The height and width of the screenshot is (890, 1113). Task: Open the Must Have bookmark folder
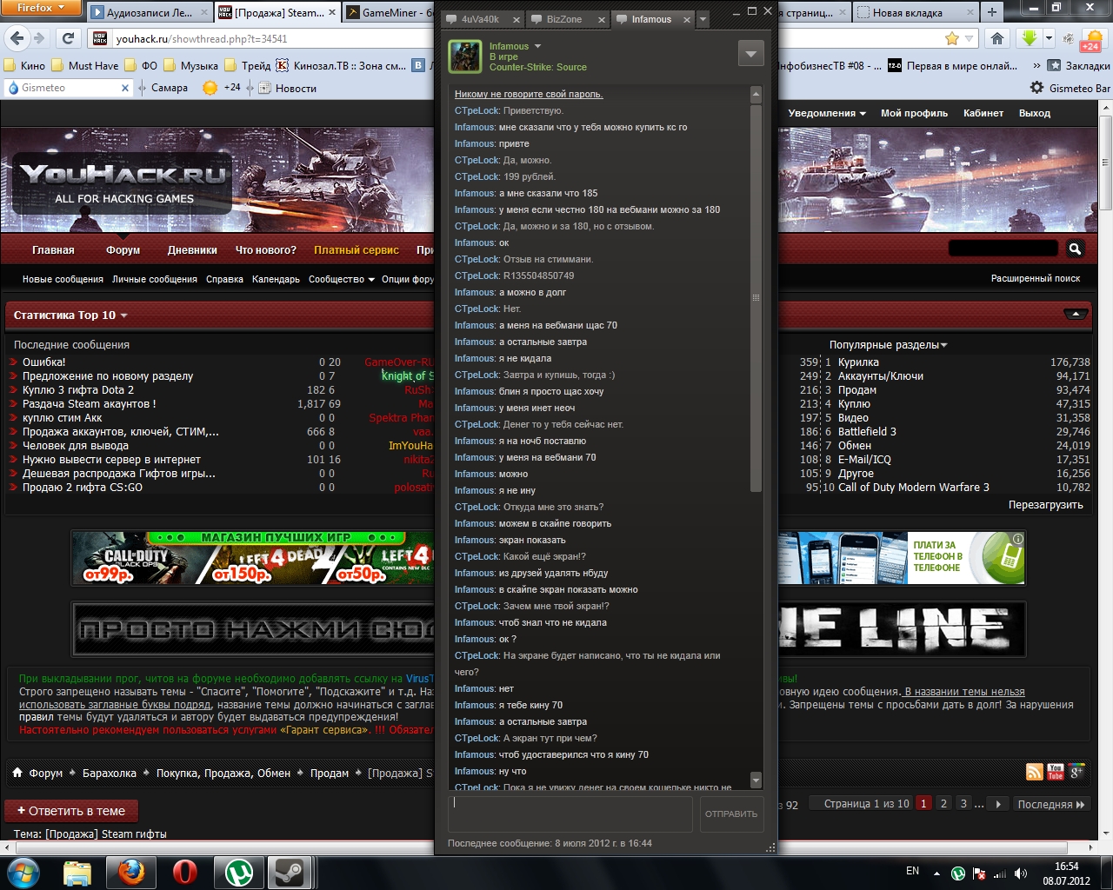click(85, 65)
